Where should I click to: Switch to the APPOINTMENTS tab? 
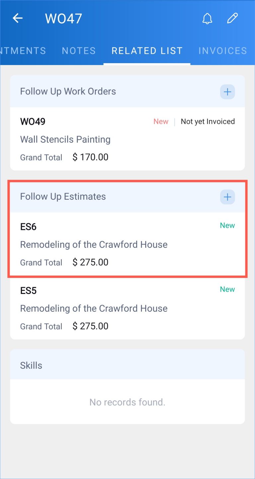23,50
